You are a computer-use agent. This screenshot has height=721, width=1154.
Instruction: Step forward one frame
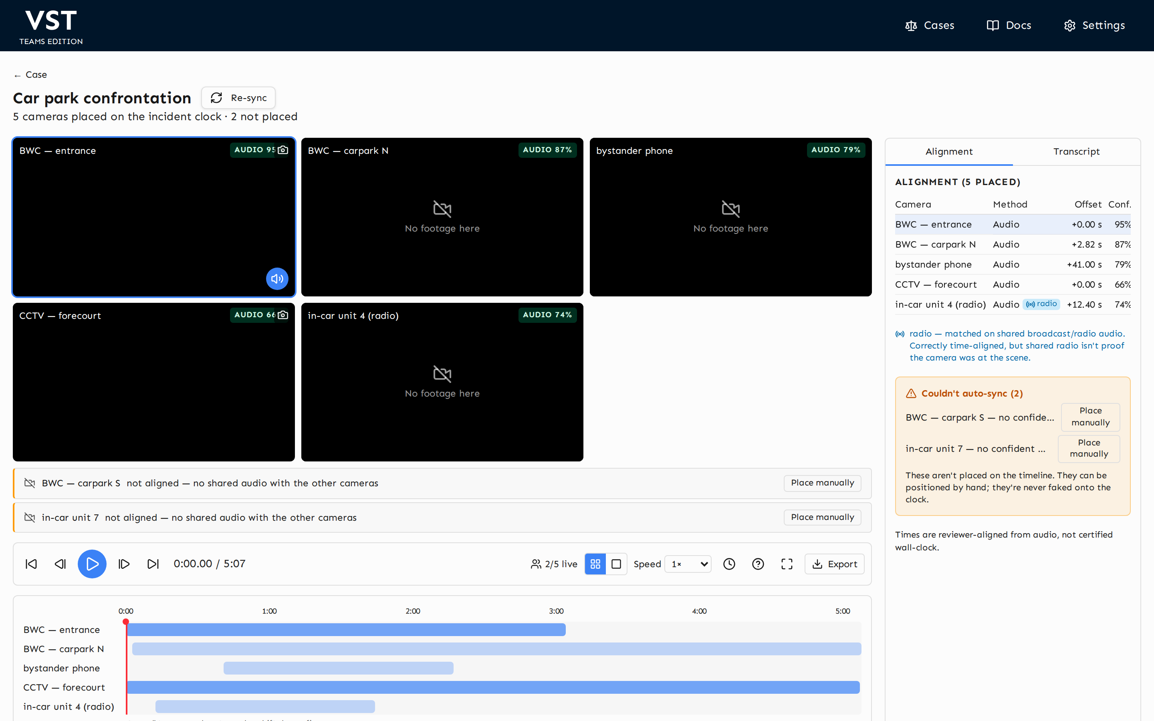tap(124, 564)
